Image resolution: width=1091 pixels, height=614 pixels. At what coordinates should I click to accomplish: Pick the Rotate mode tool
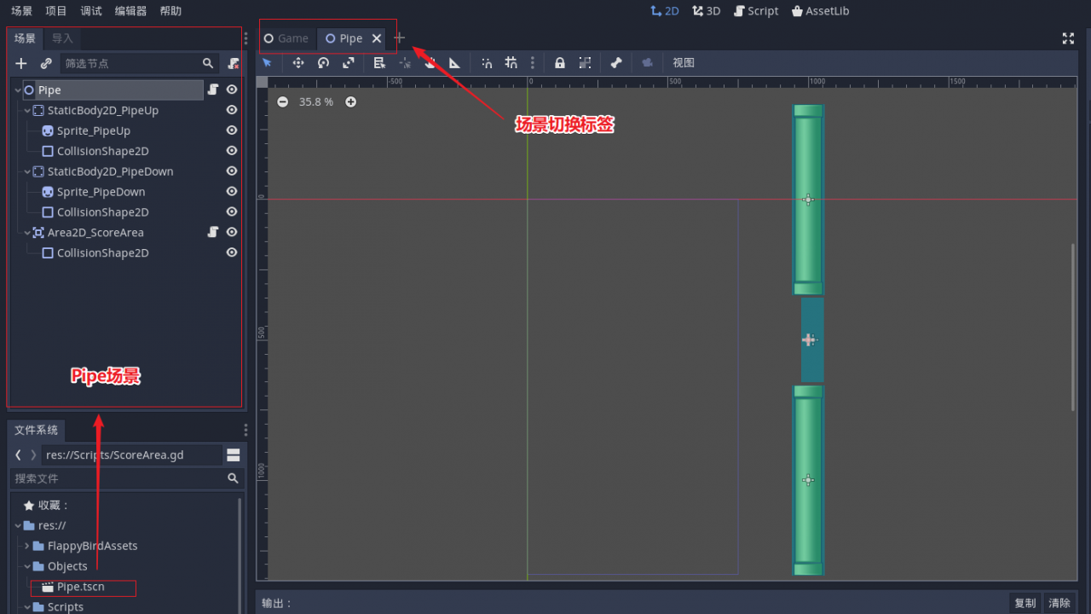click(x=323, y=62)
